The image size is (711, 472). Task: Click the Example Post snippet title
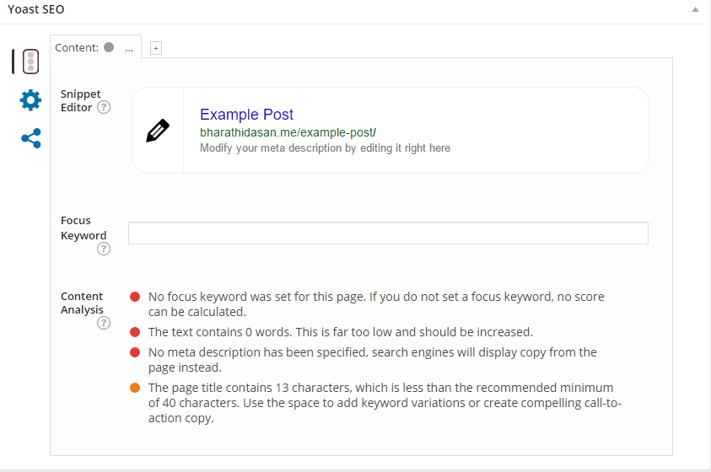pyautogui.click(x=246, y=114)
